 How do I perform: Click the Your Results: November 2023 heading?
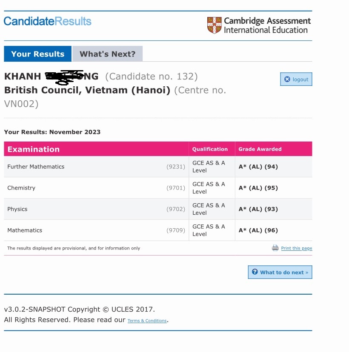pos(52,132)
